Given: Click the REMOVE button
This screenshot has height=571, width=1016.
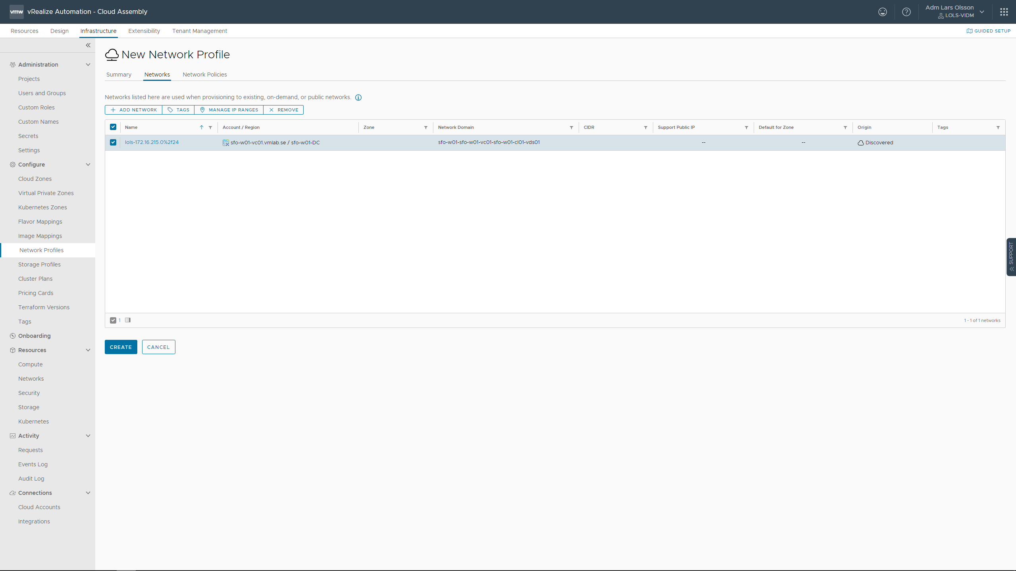Looking at the screenshot, I should click(283, 110).
